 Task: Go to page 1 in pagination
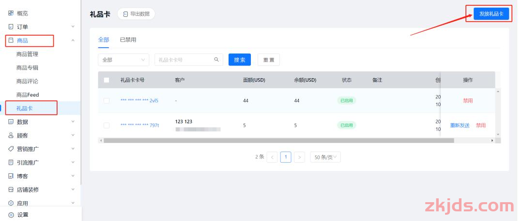[x=286, y=157]
